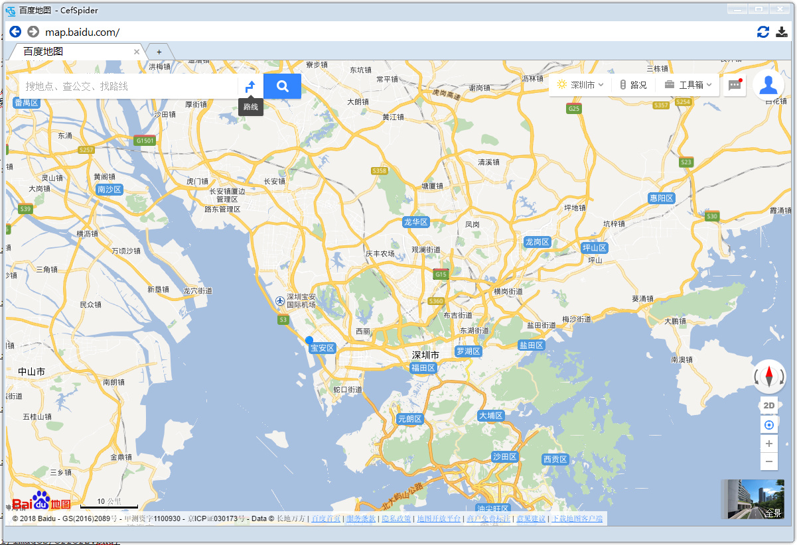
Task: Click the 惠阳区 district label
Action: pos(662,198)
